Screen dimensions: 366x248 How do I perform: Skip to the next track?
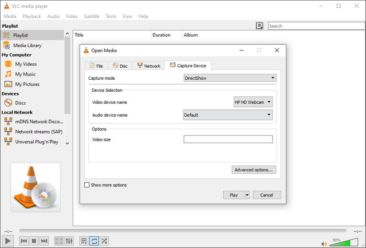click(x=44, y=241)
